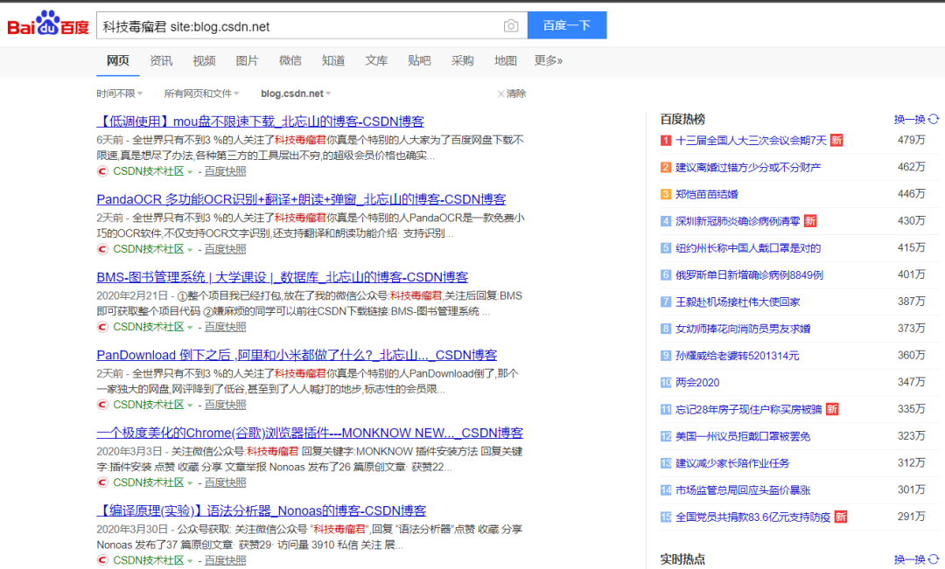
Task: Open PanDownload 倒下之后 result link
Action: pos(297,355)
